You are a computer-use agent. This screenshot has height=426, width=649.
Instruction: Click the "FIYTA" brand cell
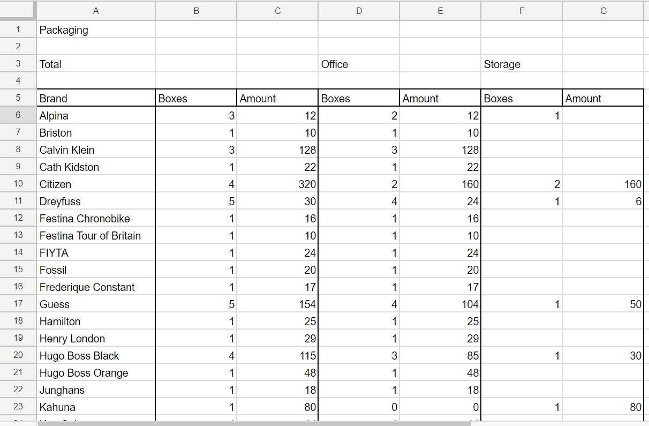[x=96, y=253]
